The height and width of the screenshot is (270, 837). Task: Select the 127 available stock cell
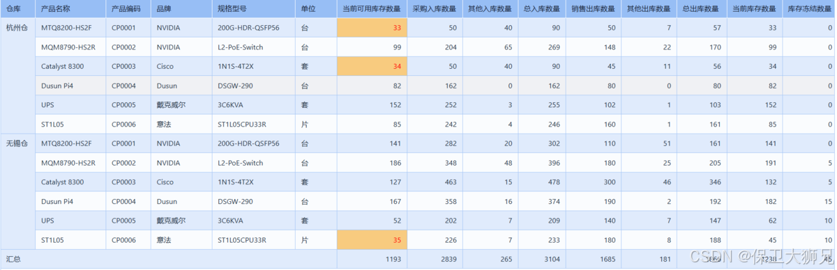(x=372, y=182)
